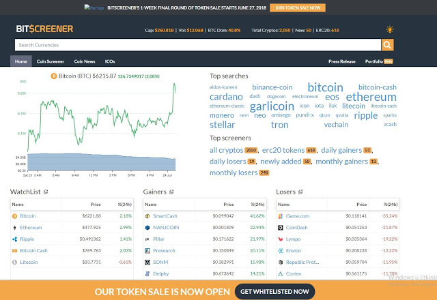Open the daily gainers screener link

coord(341,150)
